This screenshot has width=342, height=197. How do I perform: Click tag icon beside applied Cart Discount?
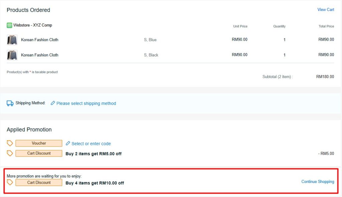tap(10, 153)
